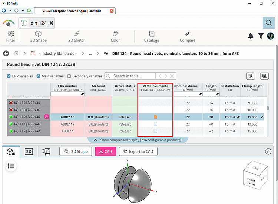Screen dimensions: 278x204
Task: Click Export to CAD button
Action: click(138, 151)
